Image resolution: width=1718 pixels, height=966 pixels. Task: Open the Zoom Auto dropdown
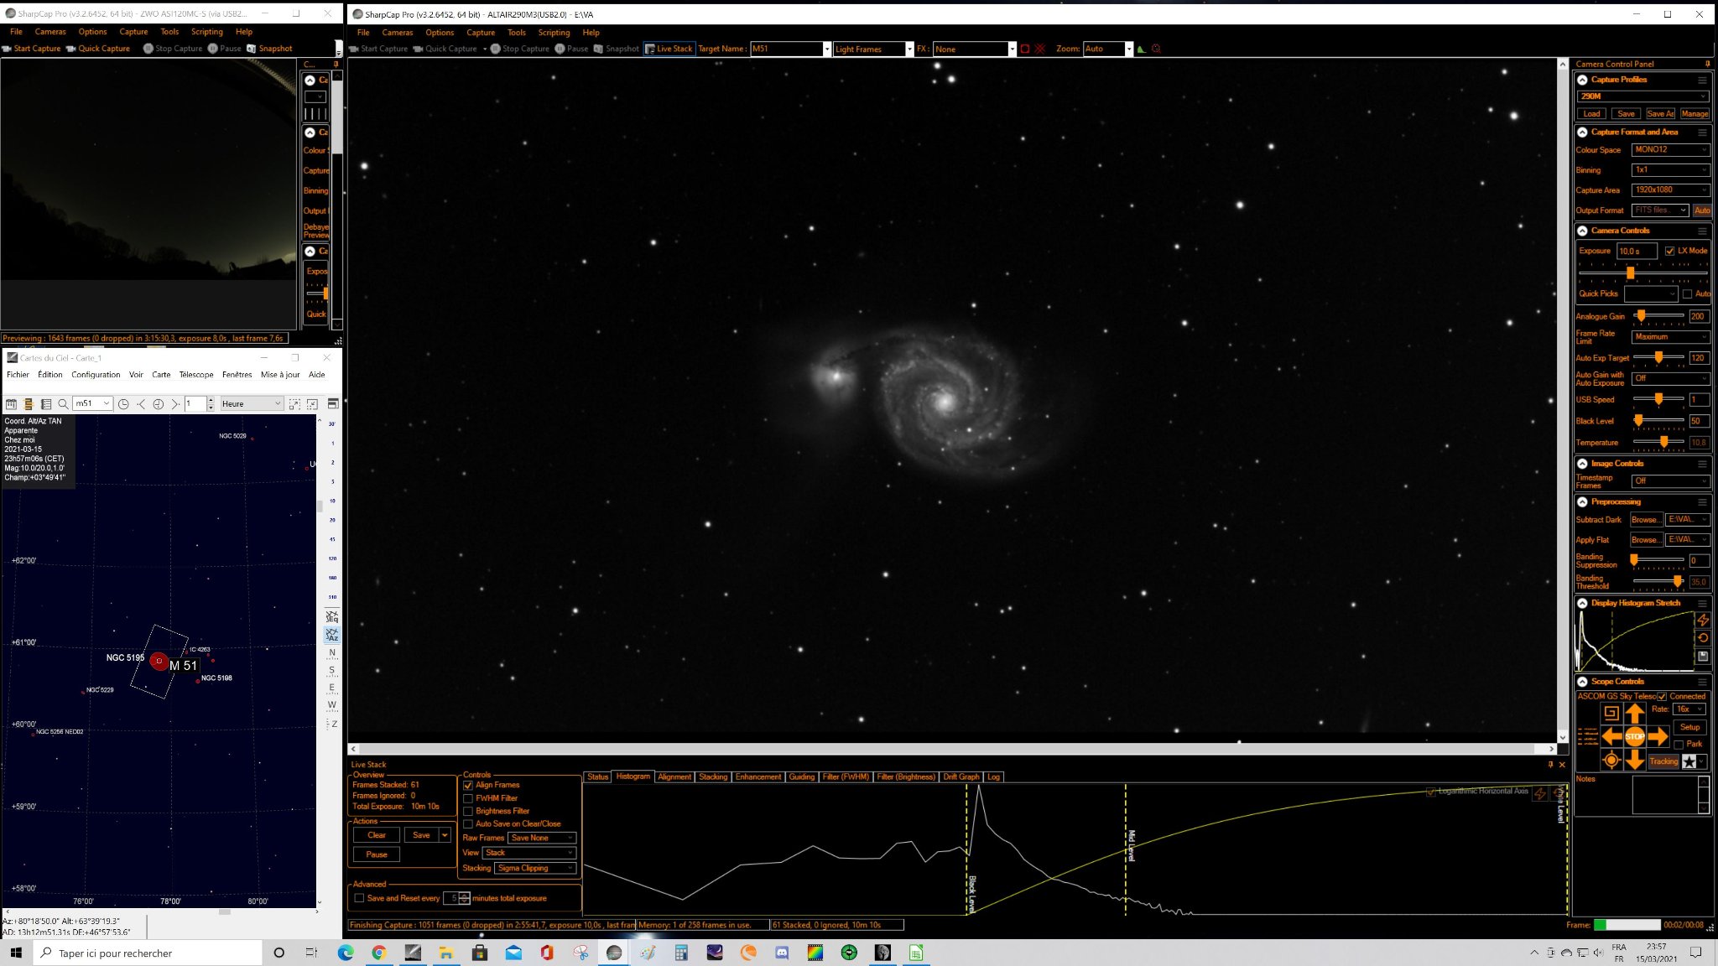click(x=1107, y=49)
